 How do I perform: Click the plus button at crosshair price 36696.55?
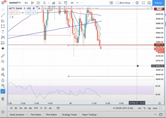[x=152, y=66]
